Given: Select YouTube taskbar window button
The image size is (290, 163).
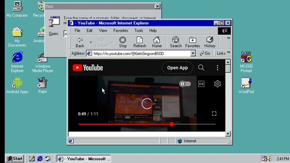Looking at the screenshot, I should coord(83,159).
